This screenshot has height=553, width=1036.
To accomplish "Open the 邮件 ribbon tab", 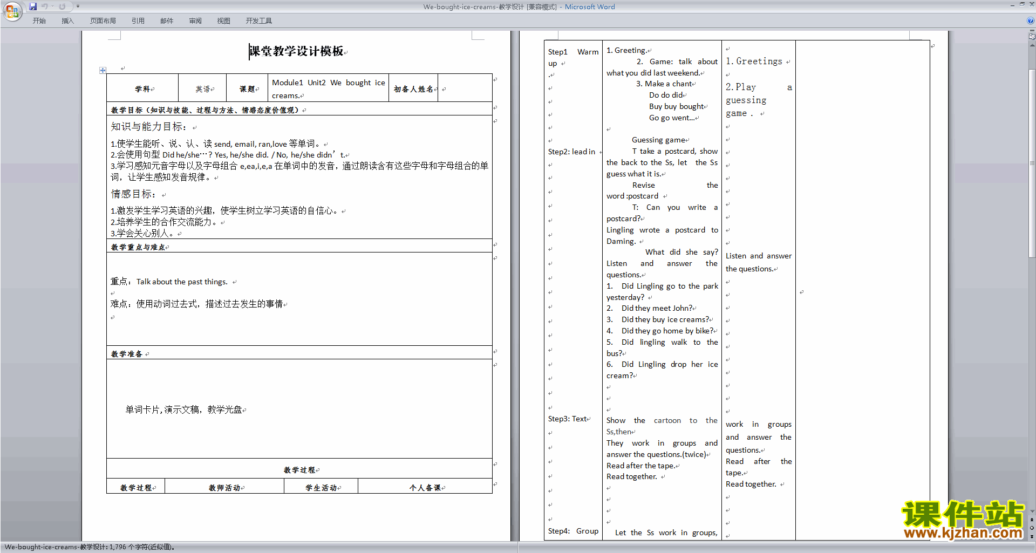I will [x=167, y=21].
